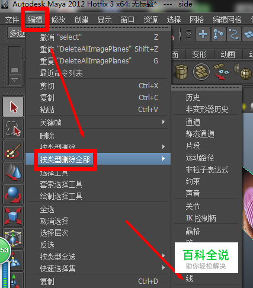This screenshot has height=288, width=253.
Task: Choose the Move tool with cones
Action: click(x=13, y=172)
